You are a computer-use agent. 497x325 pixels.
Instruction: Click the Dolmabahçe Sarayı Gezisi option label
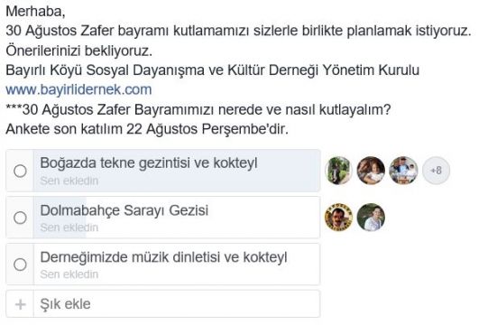point(124,210)
